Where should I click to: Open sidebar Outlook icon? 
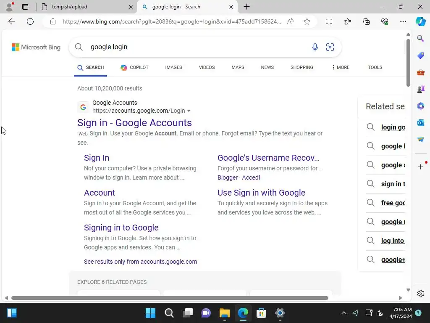pyautogui.click(x=420, y=123)
